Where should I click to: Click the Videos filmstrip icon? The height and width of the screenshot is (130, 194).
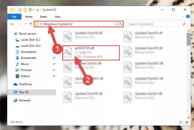17,76
